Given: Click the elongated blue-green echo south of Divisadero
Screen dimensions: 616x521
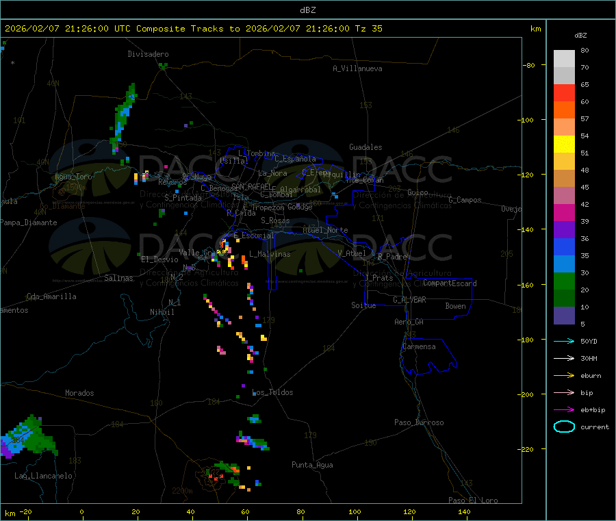Looking at the screenshot, I should [123, 118].
